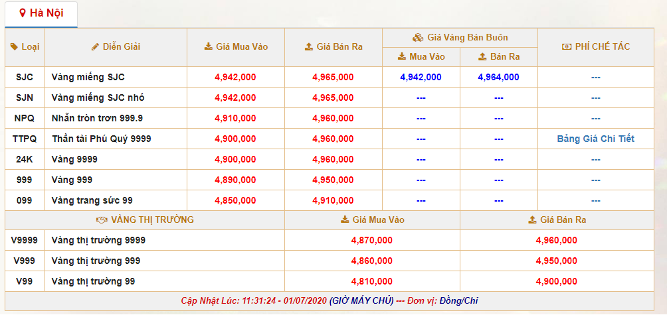The image size is (667, 315).
Task: Click SJC wholesale sell price 4,964,000
Action: [498, 78]
